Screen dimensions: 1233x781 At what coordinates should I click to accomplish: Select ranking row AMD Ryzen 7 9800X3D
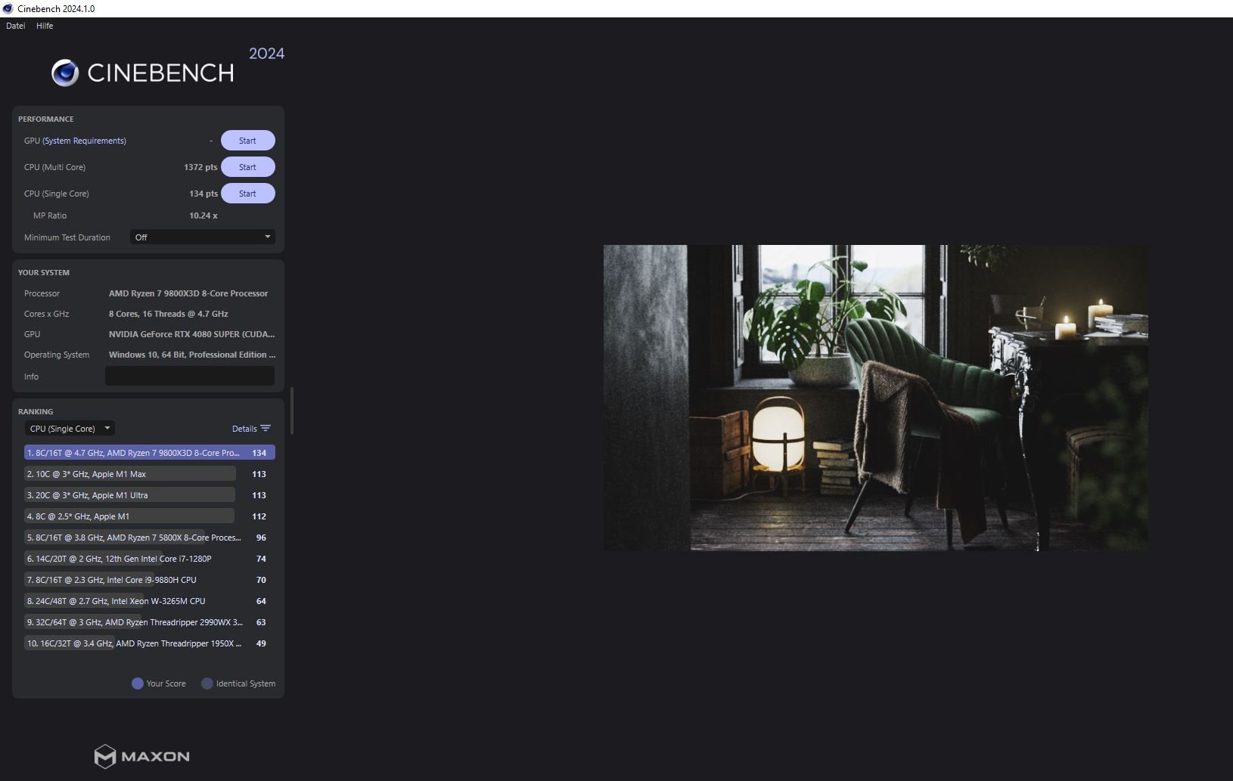coord(150,453)
